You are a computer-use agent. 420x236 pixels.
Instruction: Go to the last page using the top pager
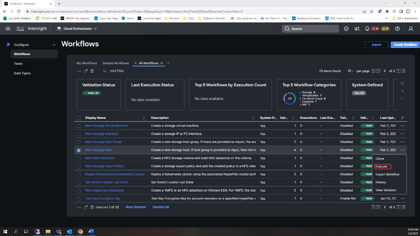pos(403,71)
